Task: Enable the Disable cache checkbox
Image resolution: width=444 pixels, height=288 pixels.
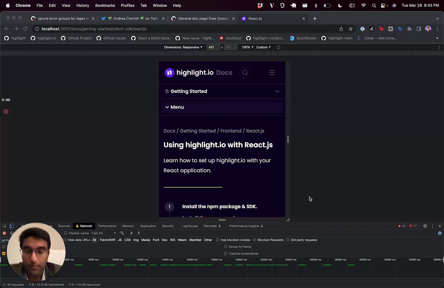Action: [x=66, y=233]
